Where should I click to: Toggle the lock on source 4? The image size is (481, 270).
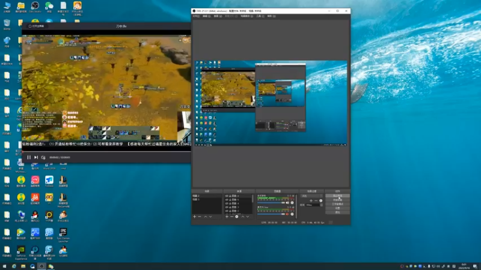tap(230, 203)
